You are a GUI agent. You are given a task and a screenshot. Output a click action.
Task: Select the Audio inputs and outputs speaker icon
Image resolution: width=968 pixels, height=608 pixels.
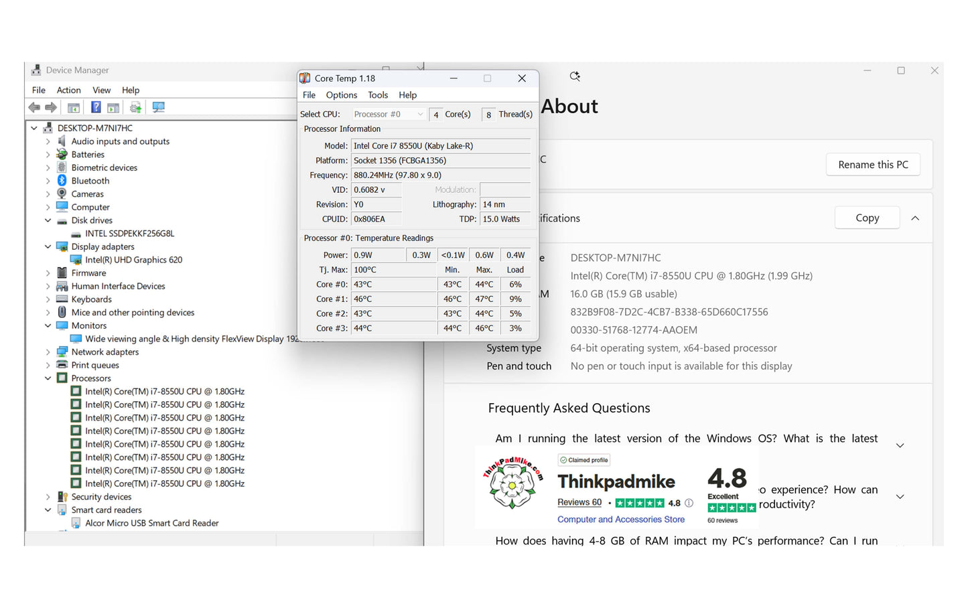[62, 141]
